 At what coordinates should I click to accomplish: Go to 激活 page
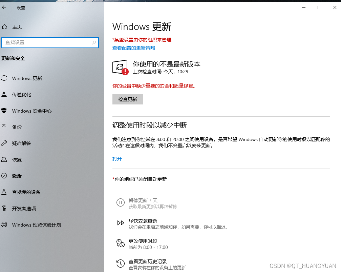pos(17,176)
